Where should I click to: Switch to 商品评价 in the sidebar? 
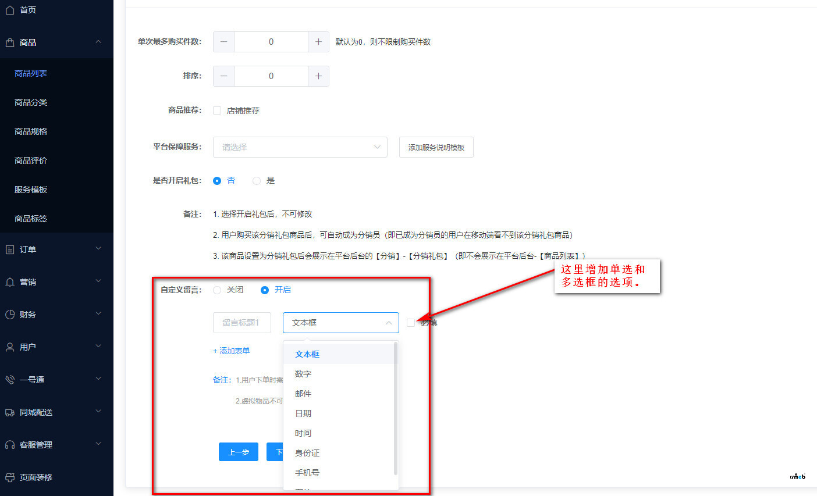pos(31,160)
